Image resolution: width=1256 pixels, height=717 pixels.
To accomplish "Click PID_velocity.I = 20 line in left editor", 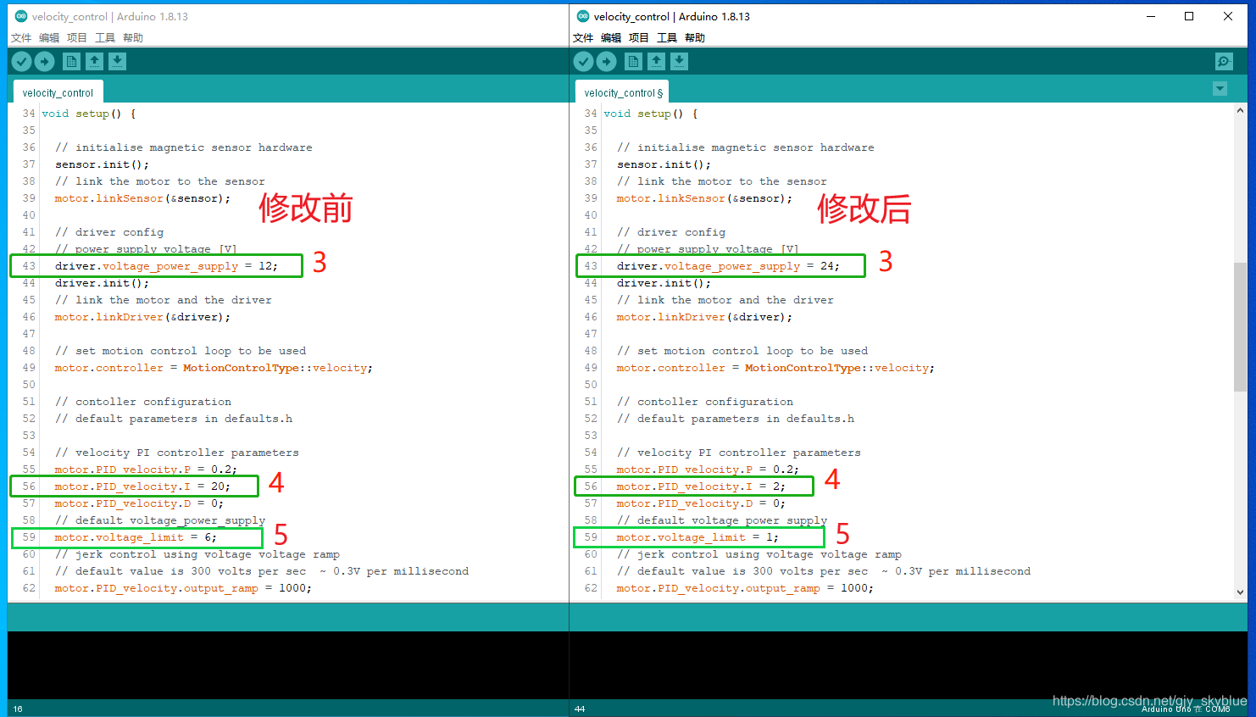I will (x=142, y=486).
